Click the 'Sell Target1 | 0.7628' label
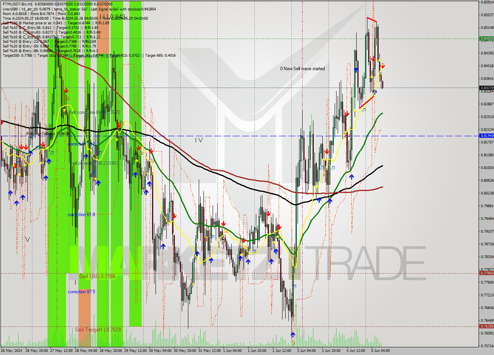The image size is (494, 355). [98, 330]
